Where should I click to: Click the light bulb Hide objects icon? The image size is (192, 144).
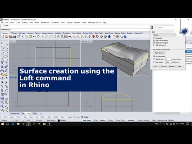point(86,36)
